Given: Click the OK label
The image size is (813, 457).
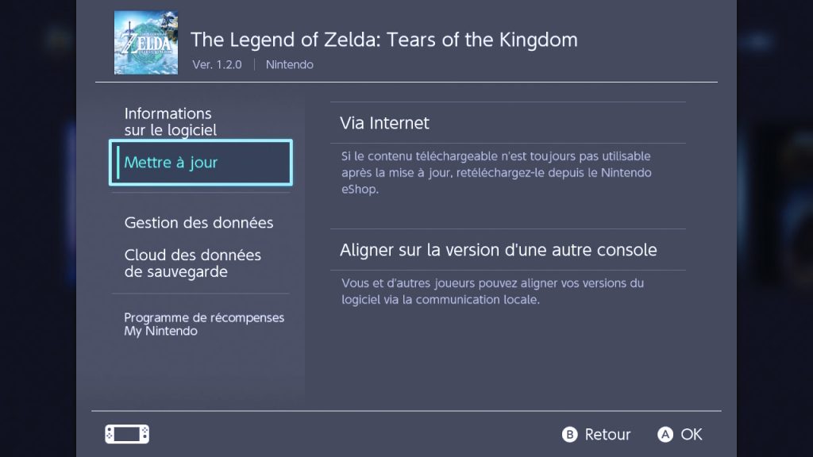Looking at the screenshot, I should tap(691, 434).
